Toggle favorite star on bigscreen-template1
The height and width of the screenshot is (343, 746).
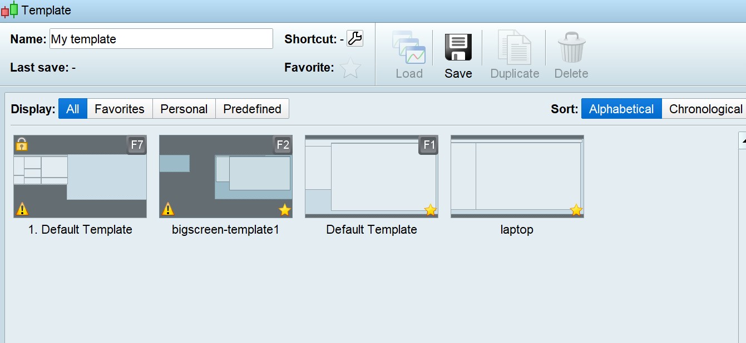[284, 210]
